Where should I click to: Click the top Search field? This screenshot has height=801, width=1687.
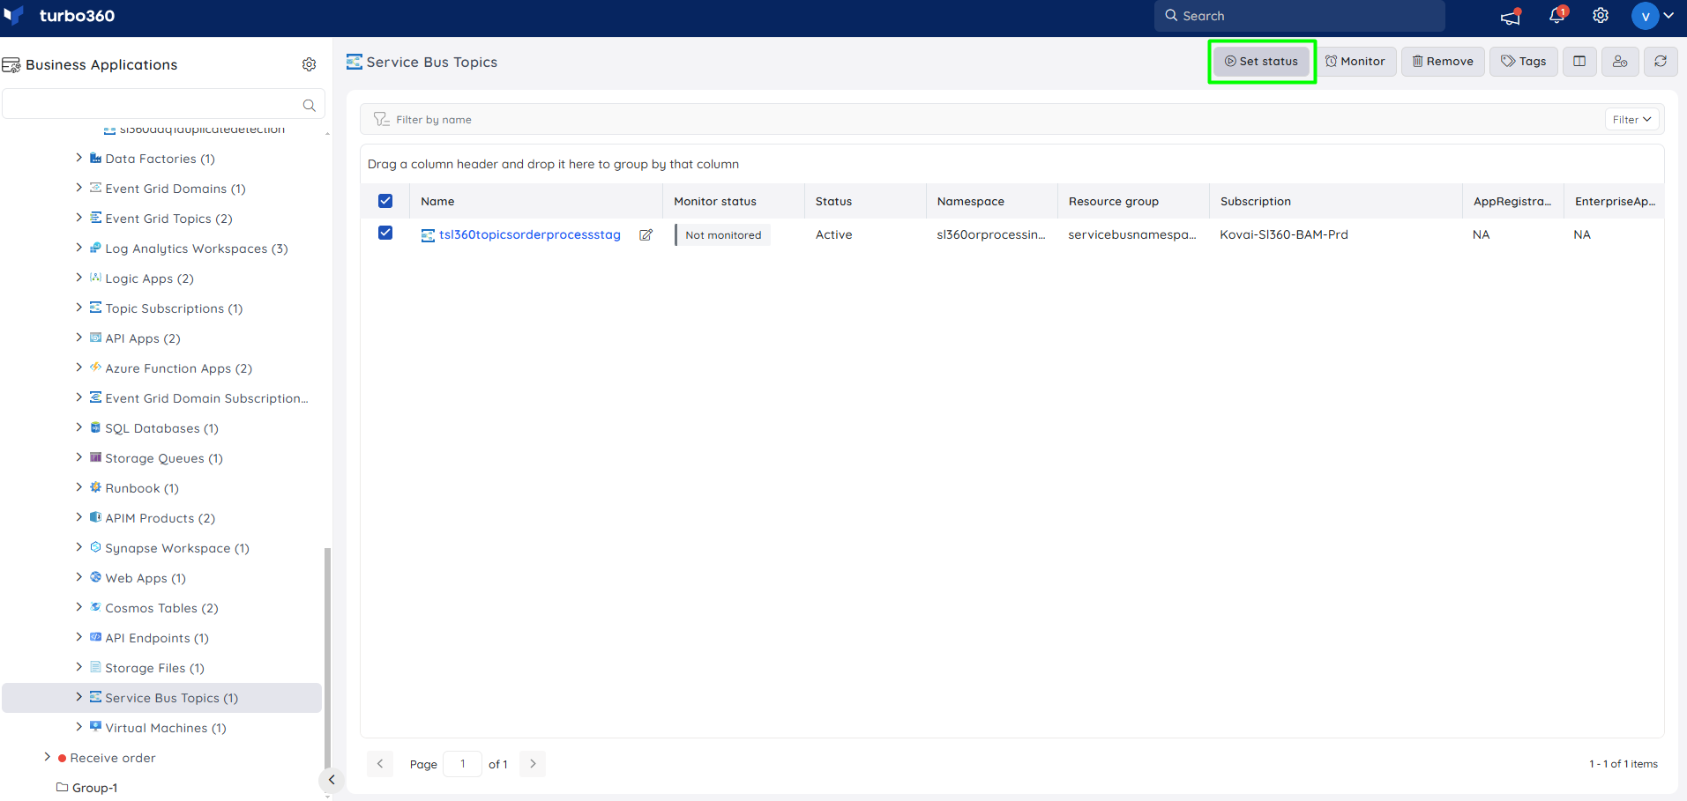coord(1299,16)
